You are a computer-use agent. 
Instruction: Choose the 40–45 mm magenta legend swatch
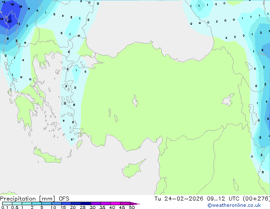pos(115,203)
